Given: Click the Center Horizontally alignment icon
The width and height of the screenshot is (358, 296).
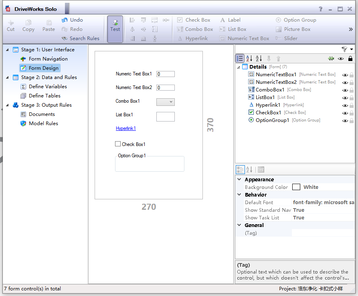Looking at the screenshot, I should [132, 29].
